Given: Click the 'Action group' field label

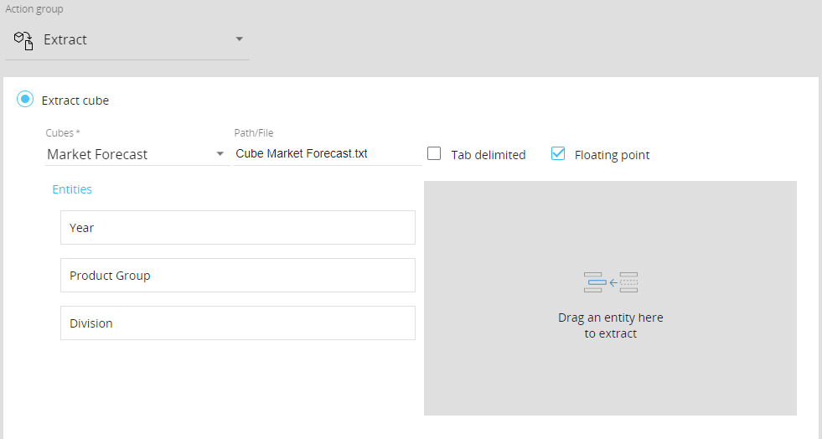Looking at the screenshot, I should (x=34, y=9).
